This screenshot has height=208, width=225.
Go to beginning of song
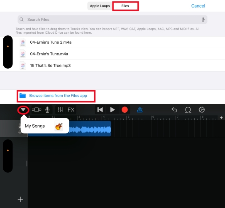(x=100, y=110)
